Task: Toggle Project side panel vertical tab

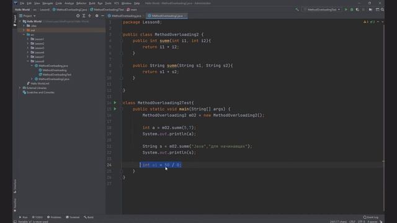Action: 15,20
